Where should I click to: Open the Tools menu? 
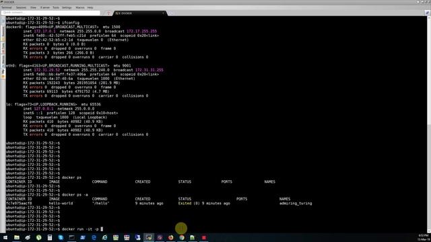pyautogui.click(x=56, y=7)
